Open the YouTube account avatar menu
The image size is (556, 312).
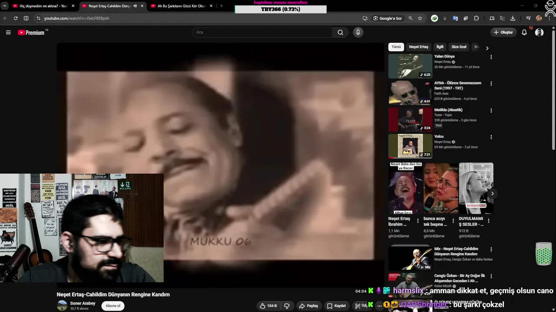tap(539, 32)
